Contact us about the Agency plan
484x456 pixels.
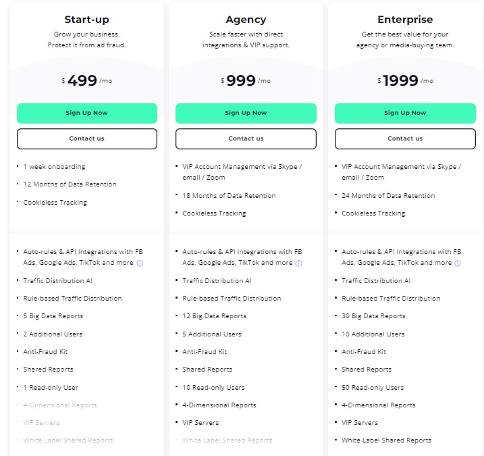point(246,138)
